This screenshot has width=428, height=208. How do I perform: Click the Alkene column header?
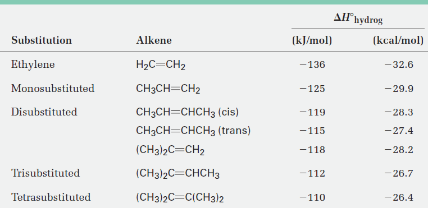tap(154, 40)
